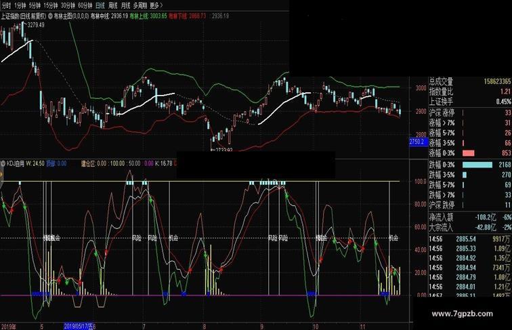Click the 大宗流入 -42.88亿 row
512x330 pixels.
tap(470, 227)
